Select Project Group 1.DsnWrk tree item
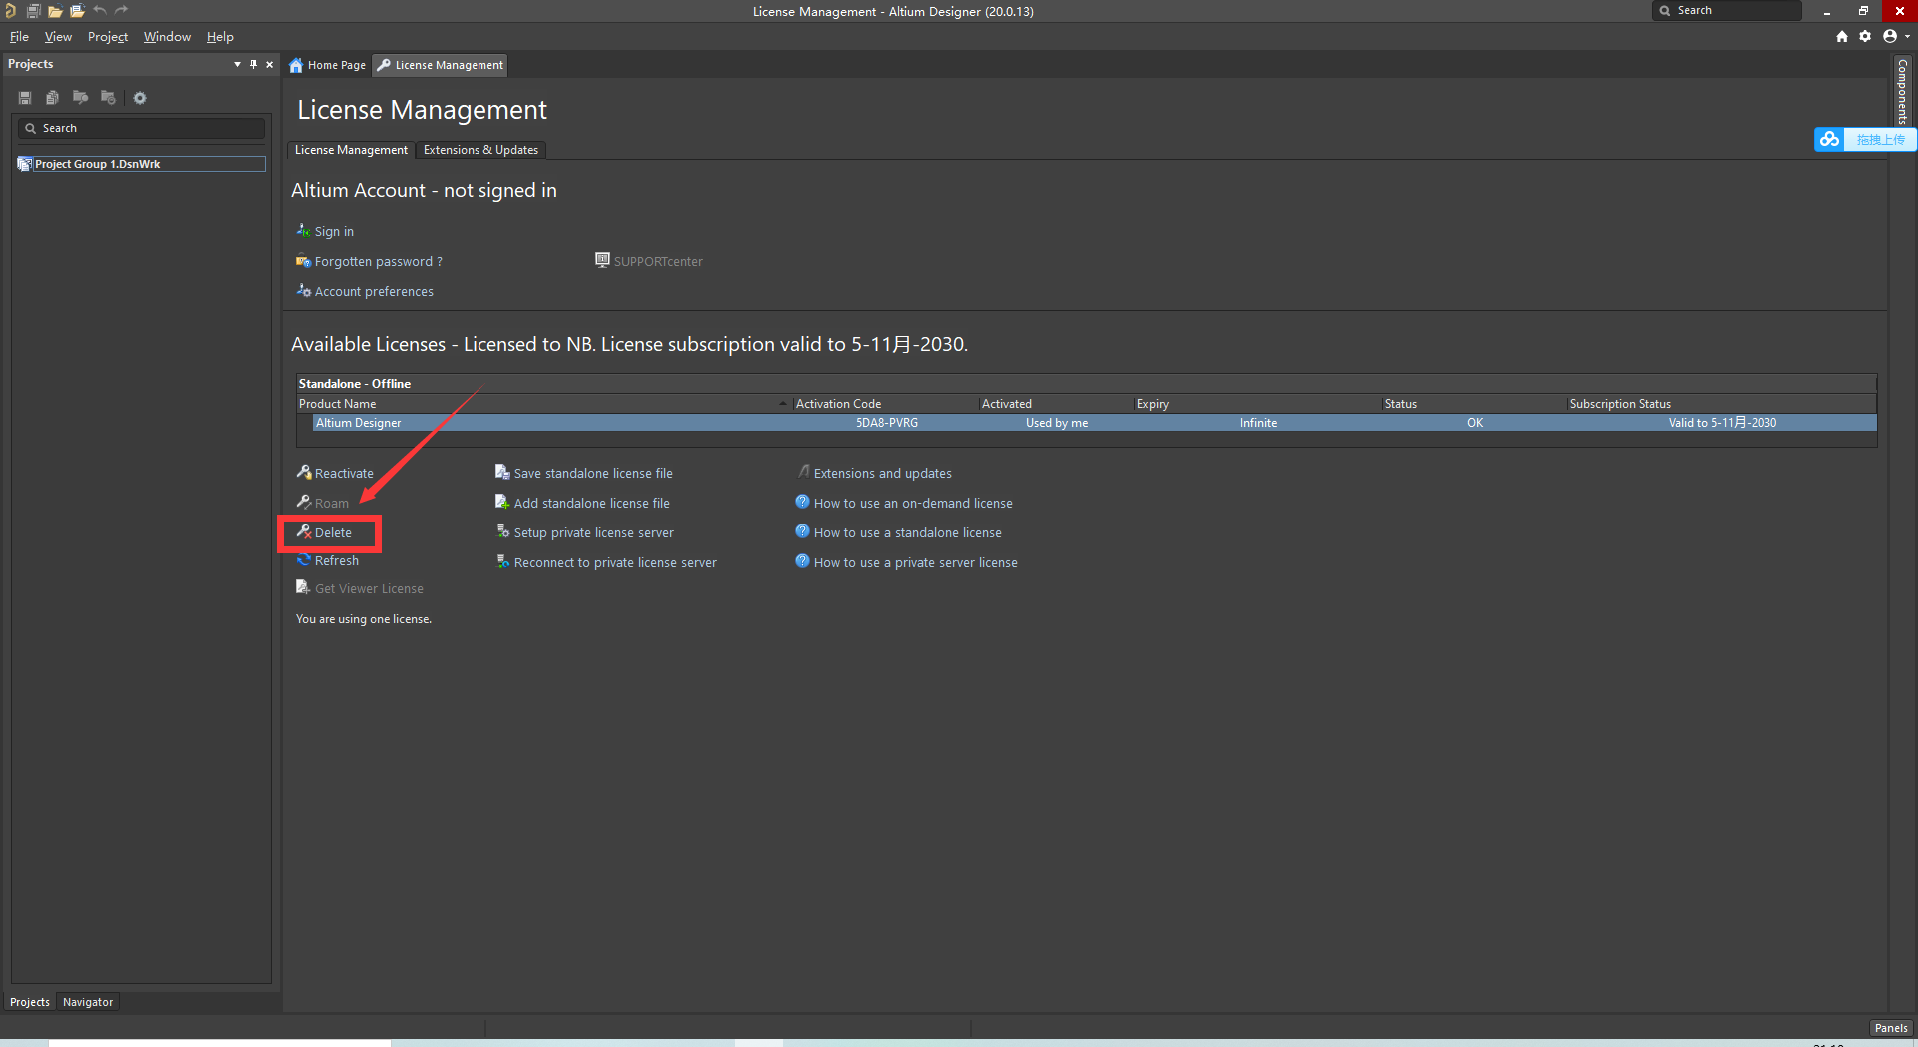The width and height of the screenshot is (1918, 1047). coord(141,164)
